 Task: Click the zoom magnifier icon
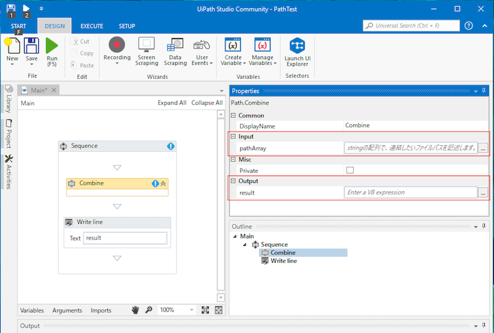149,310
